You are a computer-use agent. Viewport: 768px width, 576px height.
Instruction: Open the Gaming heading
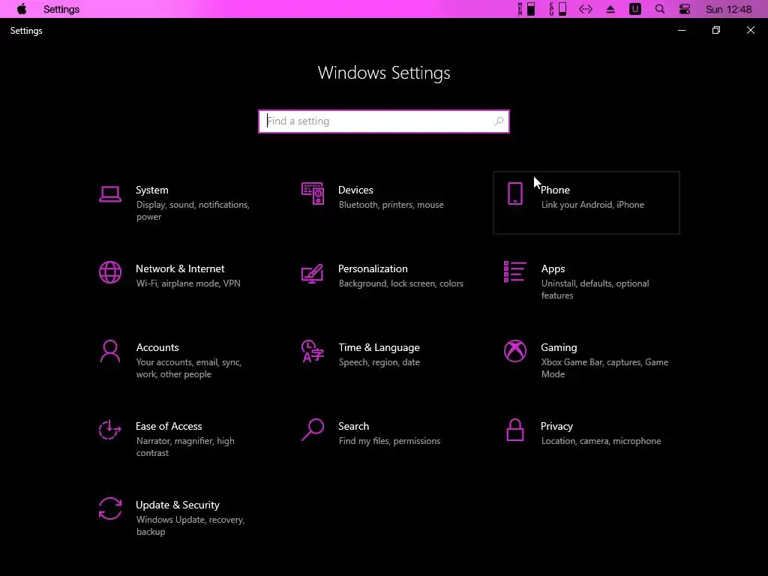click(559, 348)
